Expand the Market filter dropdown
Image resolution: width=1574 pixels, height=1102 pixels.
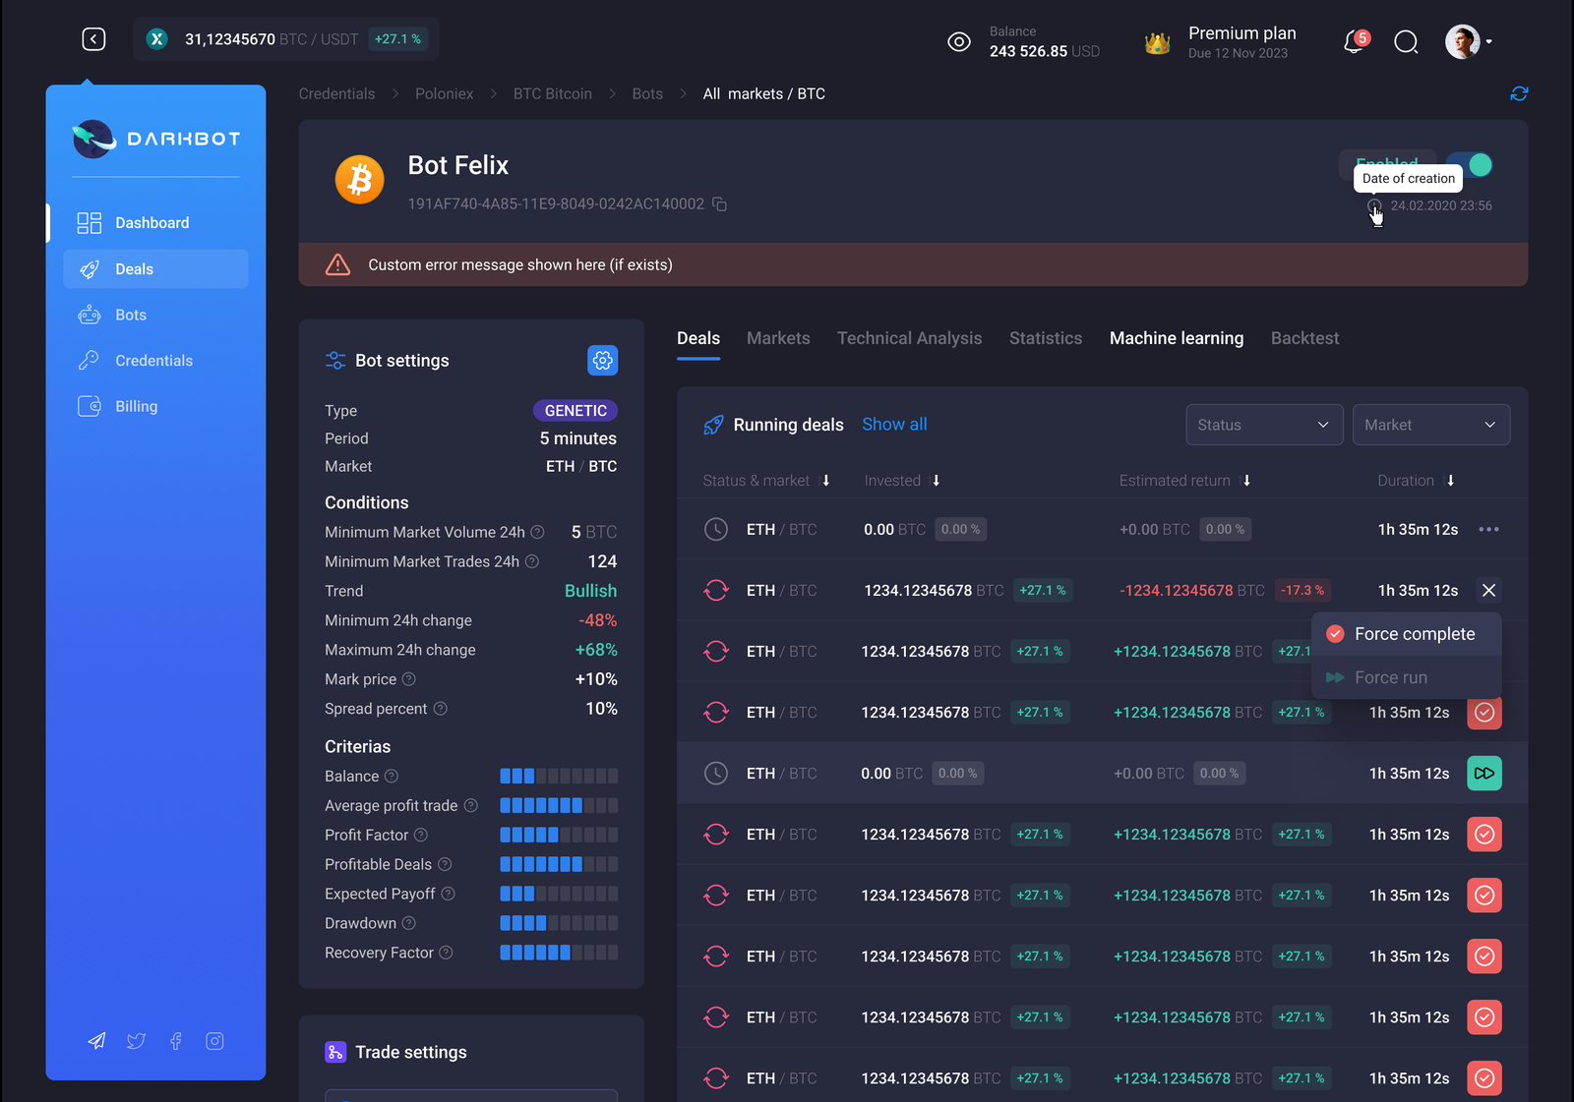click(x=1430, y=425)
